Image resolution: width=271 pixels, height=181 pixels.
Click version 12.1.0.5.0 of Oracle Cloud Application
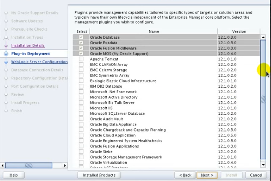[227, 135]
